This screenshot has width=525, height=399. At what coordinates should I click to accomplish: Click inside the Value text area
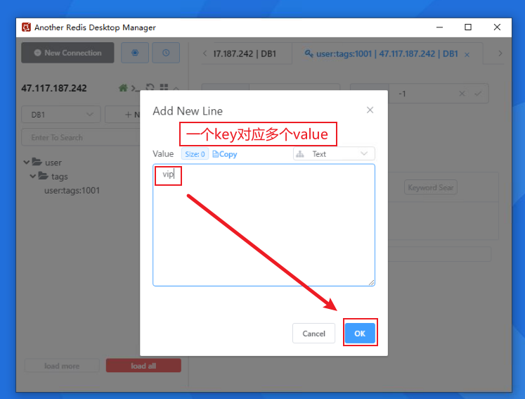click(264, 224)
